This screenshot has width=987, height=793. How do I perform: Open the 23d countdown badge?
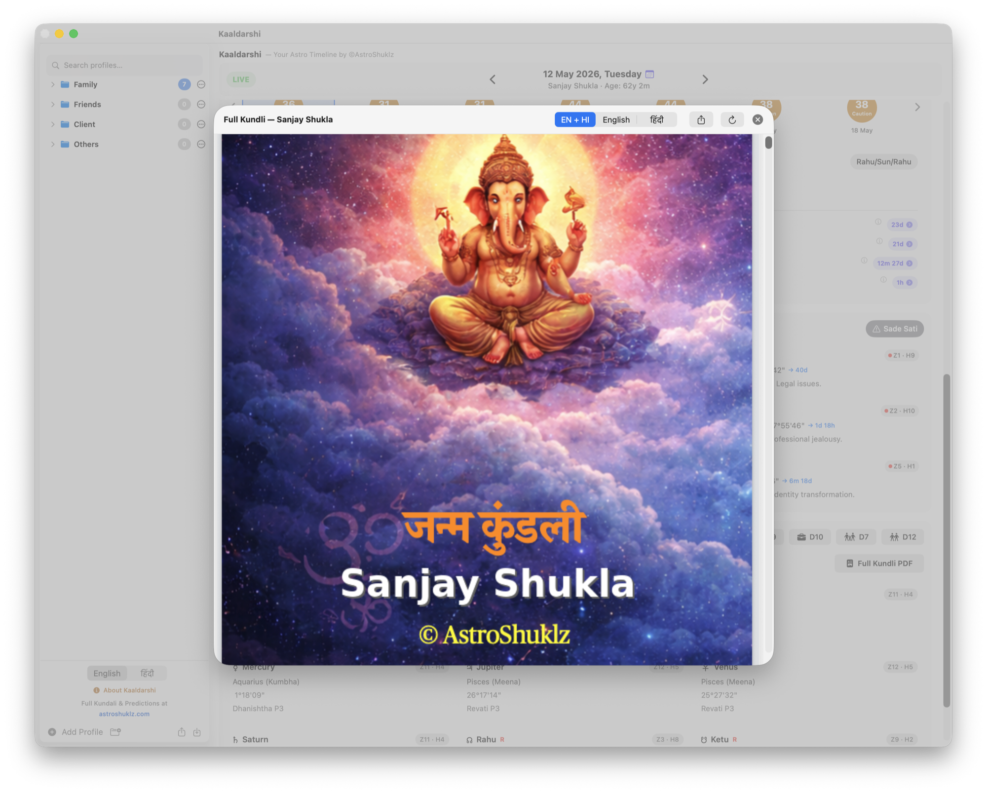click(902, 225)
